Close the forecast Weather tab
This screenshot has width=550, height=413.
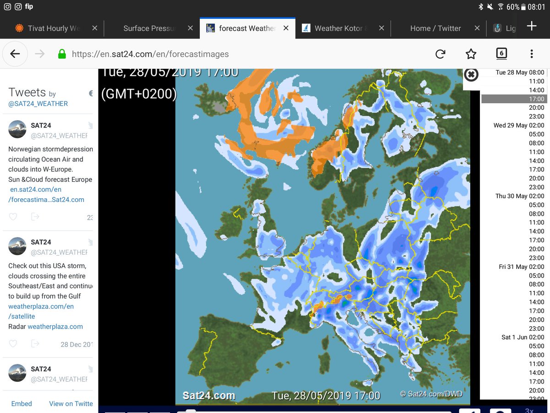click(x=286, y=28)
